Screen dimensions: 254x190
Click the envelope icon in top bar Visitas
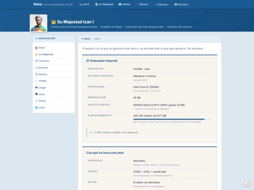120,4
